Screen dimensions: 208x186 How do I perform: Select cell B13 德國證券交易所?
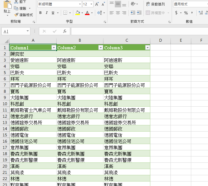80,122
